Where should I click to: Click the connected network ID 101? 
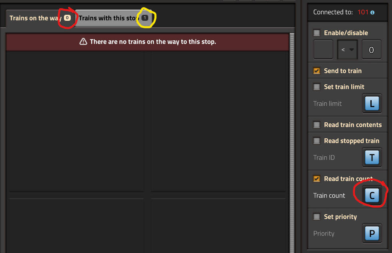coord(363,12)
